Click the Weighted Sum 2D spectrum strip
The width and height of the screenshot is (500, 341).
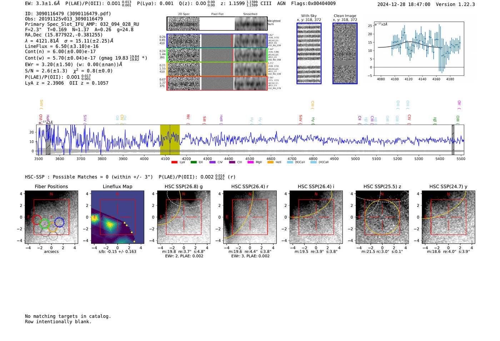coord(217,24)
